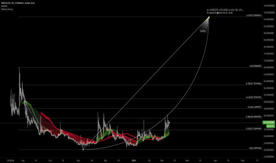The image size is (276, 163).
Task: Click the 97.44663732 2021-03-24 18:00 label
Action: [219, 13]
